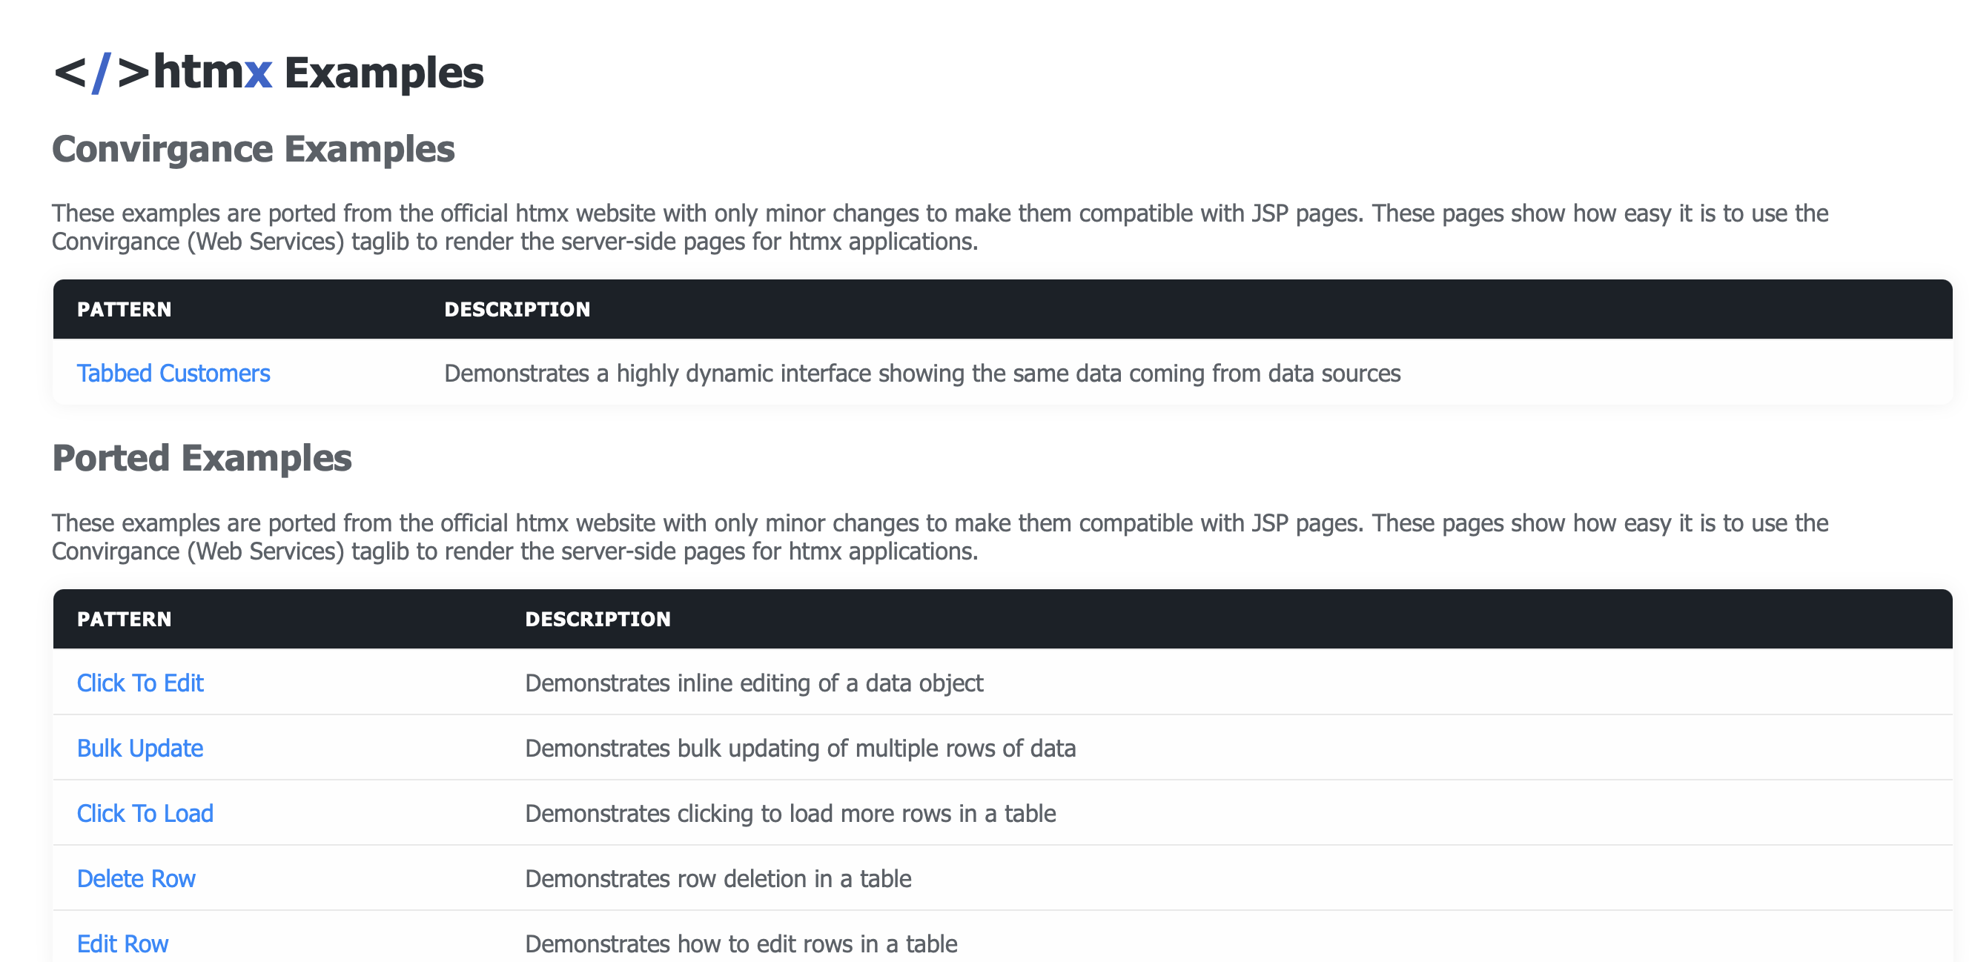Click the 'clicking to load more rows' description
Viewport: 1972px width, 962px height.
click(790, 814)
